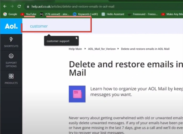Open the Hello Assistant bookmark
Screen dimensions: 183x134
click(x=113, y=14)
